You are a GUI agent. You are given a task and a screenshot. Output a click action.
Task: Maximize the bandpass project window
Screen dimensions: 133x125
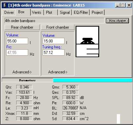[x=123, y=5]
